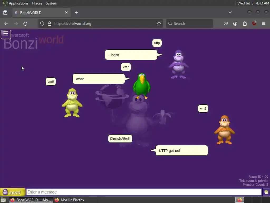The width and height of the screenshot is (270, 203).
Task: Click the Enter a message field
Action: tap(144, 192)
